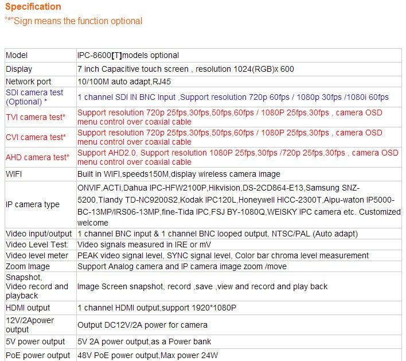Click the 5V power output label
This screenshot has width=406, height=361.
coord(34,342)
